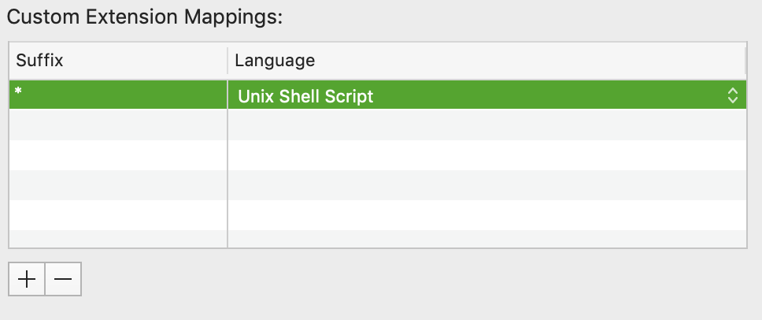Click the third empty row's Language cell
This screenshot has height=320, width=762.
point(486,184)
